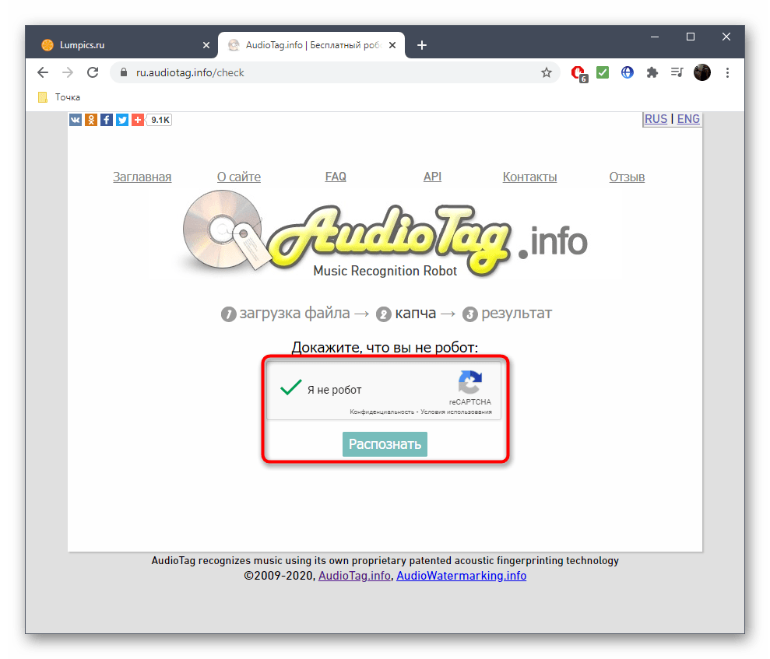The image size is (770, 659).
Task: Open the Контакты page link
Action: 529,177
